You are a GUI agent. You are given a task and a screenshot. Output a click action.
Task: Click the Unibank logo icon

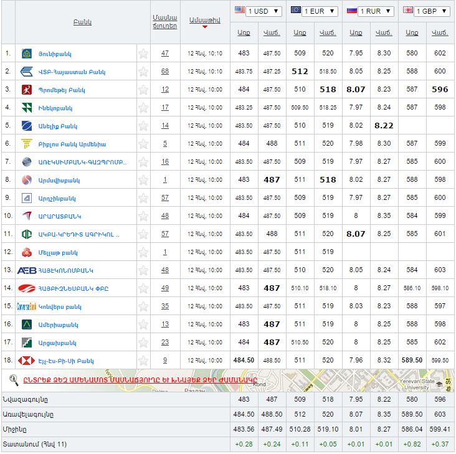pyautogui.click(x=27, y=54)
